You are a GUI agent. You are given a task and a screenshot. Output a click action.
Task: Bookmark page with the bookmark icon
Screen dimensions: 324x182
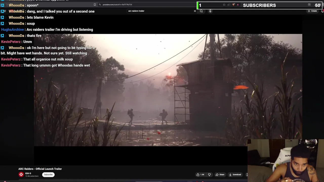[95, 5]
